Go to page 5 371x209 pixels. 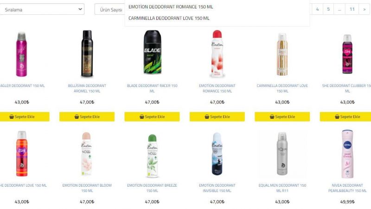[328, 9]
